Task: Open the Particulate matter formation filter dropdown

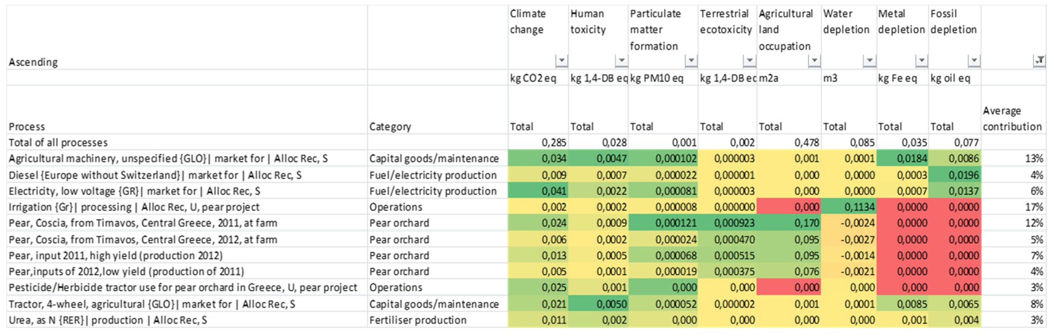Action: [691, 60]
